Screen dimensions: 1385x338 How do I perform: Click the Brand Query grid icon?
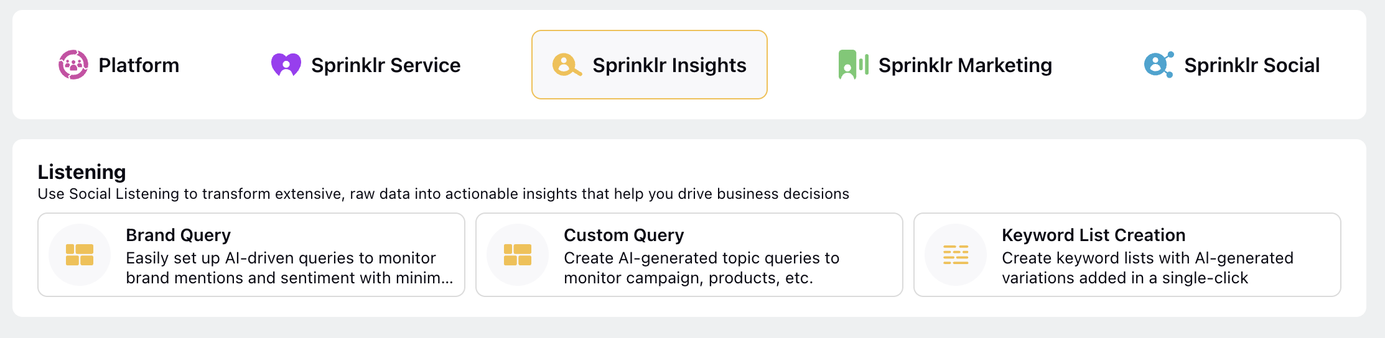point(80,255)
